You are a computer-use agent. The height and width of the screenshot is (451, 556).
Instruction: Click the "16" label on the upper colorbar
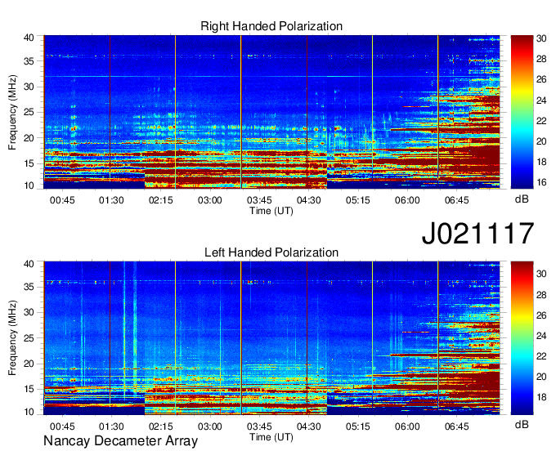[x=541, y=182]
